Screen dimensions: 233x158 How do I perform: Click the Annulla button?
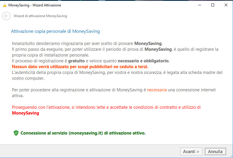pos(215,151)
